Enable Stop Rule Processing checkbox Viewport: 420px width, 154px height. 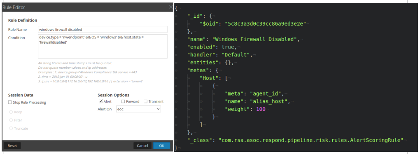coord(10,102)
